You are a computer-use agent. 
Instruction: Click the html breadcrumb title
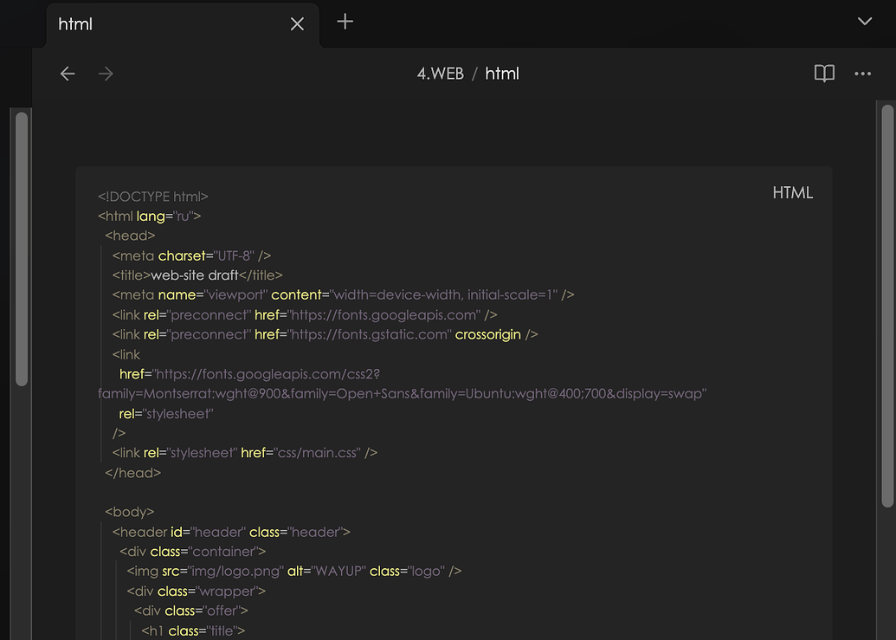(502, 74)
